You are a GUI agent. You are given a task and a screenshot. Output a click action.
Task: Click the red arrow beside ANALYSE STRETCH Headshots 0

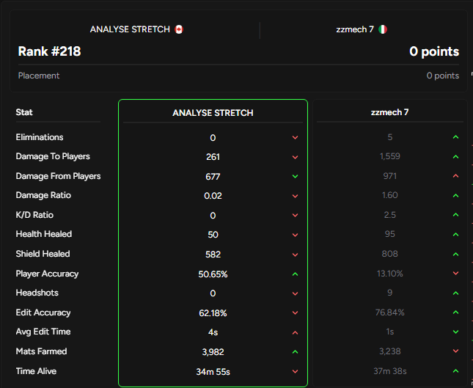(x=295, y=293)
